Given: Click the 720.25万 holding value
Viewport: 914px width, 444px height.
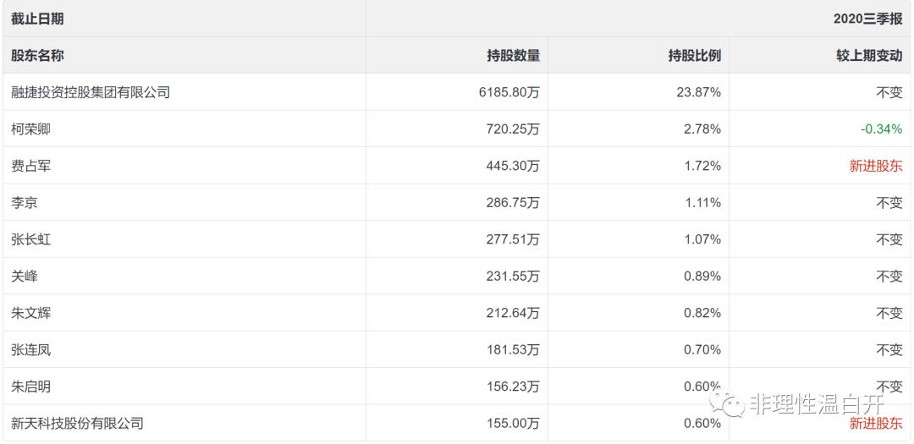Looking at the screenshot, I should 513,129.
